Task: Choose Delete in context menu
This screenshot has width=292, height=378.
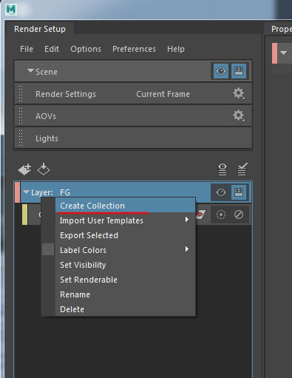Action: pos(125,309)
